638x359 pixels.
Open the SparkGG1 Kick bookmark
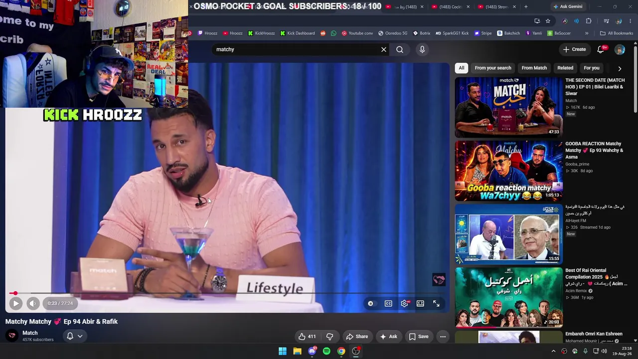tap(452, 33)
